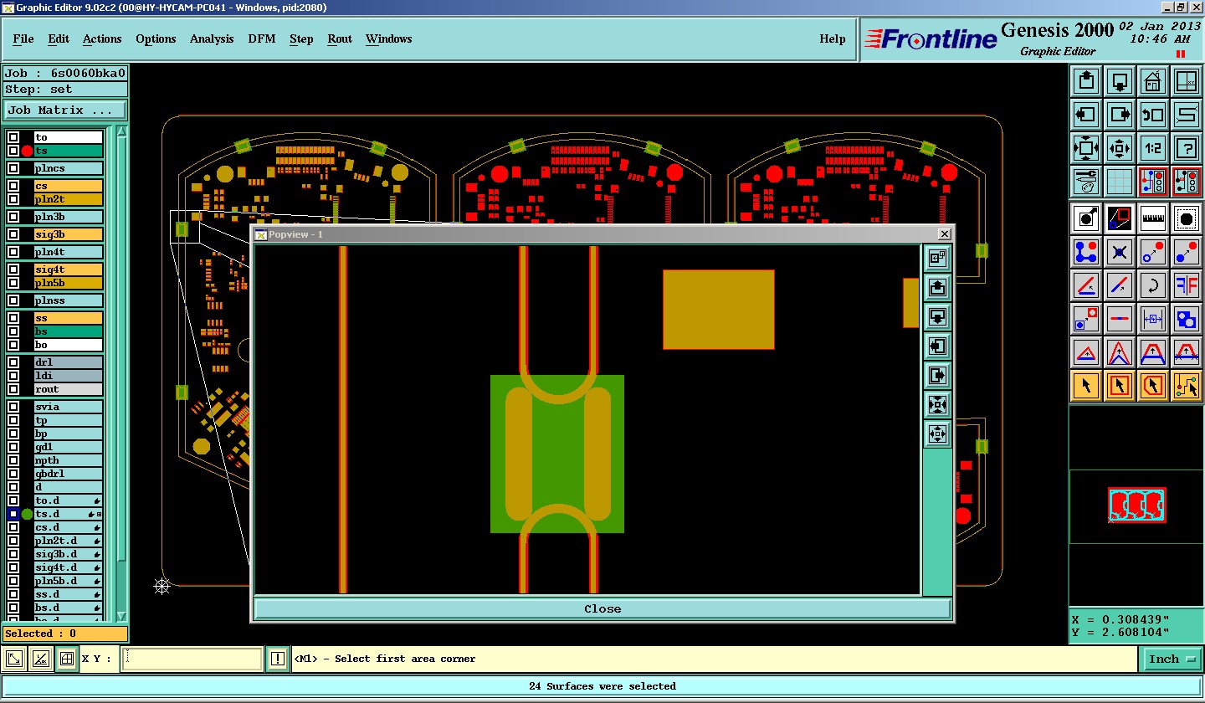
Task: Click the pln2t layer color label
Action: (x=68, y=199)
